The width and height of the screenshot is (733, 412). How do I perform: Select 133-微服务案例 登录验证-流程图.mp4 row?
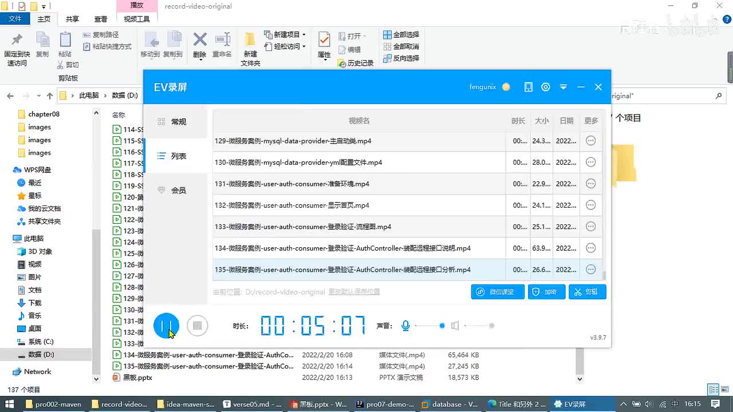pyautogui.click(x=408, y=227)
